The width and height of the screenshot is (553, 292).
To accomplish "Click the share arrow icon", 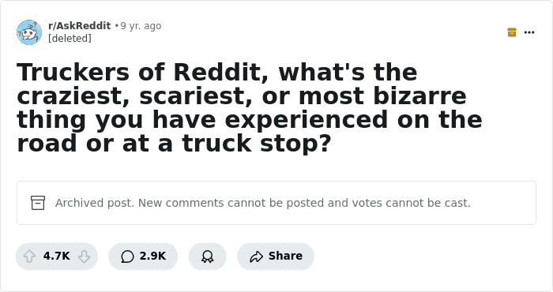I will (257, 256).
